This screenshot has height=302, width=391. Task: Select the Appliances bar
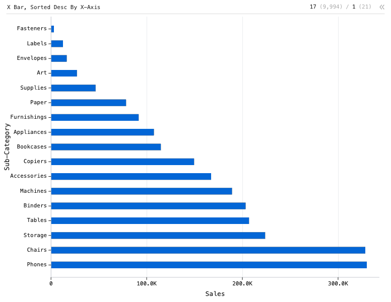point(102,132)
